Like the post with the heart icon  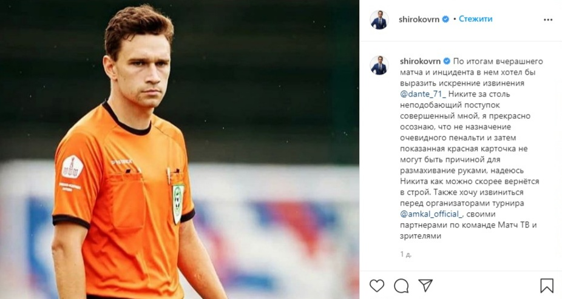(x=377, y=286)
